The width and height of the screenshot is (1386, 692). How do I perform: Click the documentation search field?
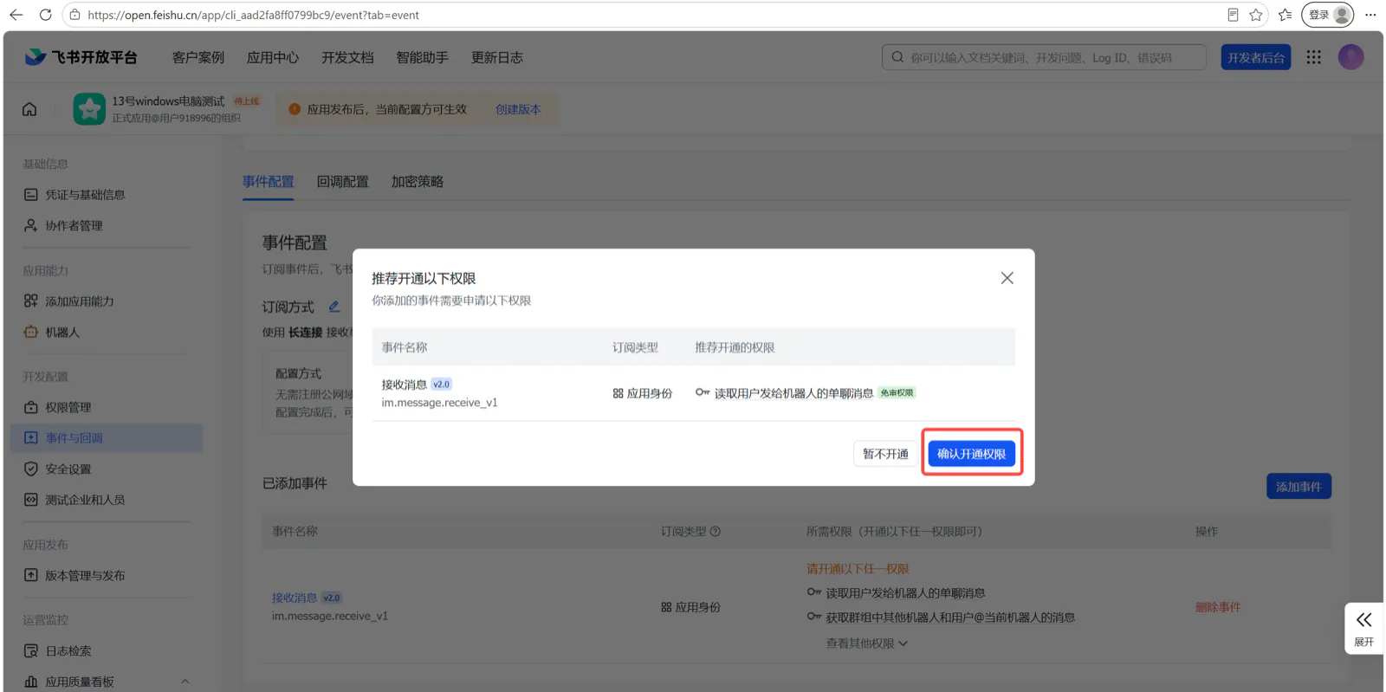pos(1044,57)
